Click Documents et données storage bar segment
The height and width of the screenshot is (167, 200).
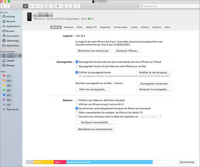pyautogui.click(x=109, y=162)
